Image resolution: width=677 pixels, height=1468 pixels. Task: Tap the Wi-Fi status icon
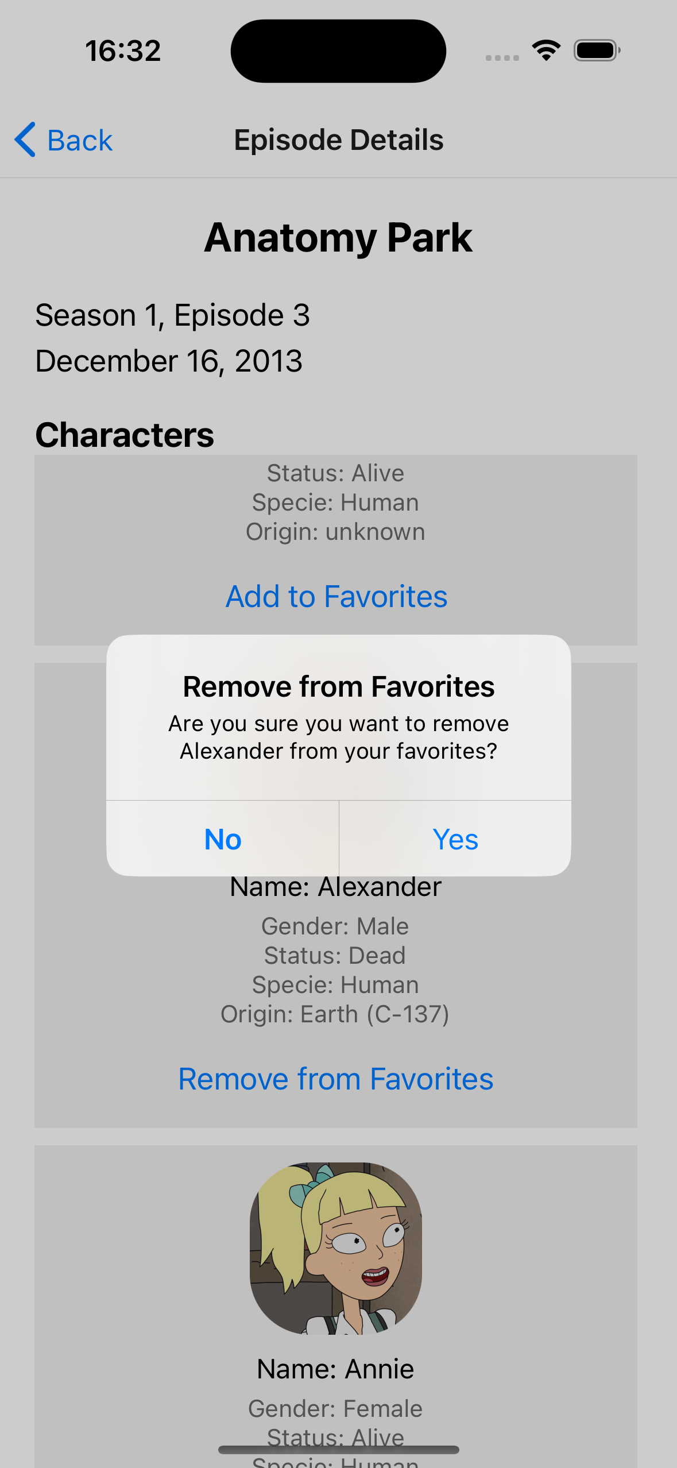546,51
